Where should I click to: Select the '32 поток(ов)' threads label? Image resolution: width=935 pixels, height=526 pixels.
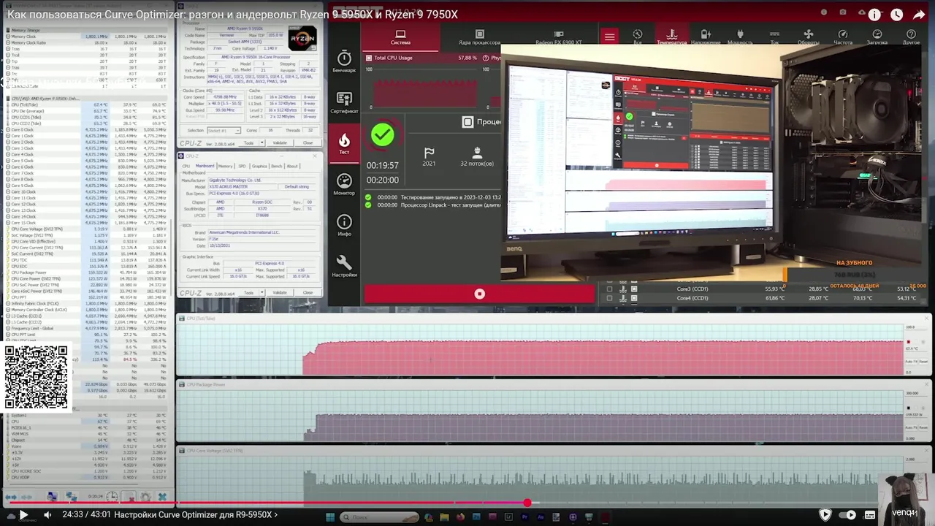point(477,164)
